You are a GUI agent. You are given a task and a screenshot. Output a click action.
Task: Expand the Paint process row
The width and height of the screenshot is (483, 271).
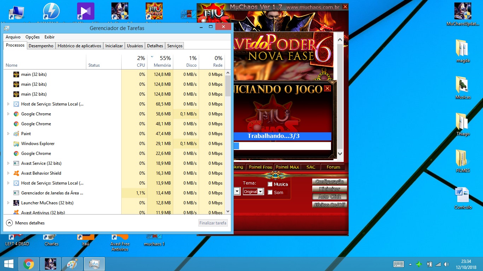[x=8, y=134]
